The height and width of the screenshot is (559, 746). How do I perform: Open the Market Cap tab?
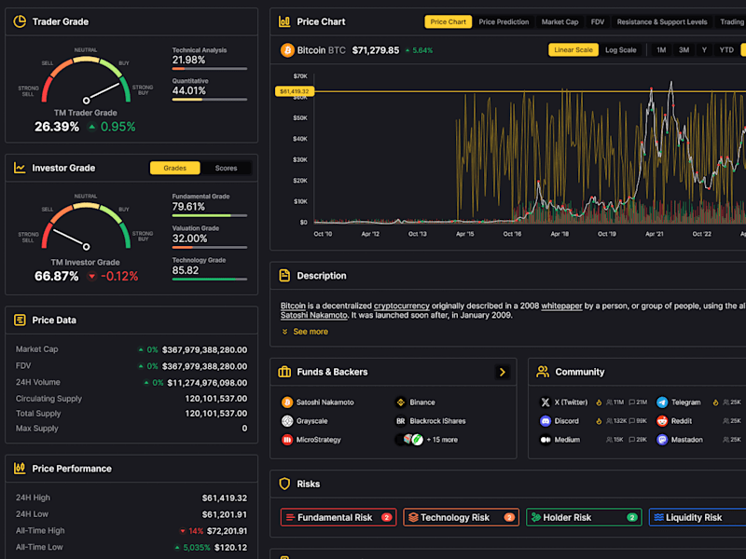tap(560, 21)
